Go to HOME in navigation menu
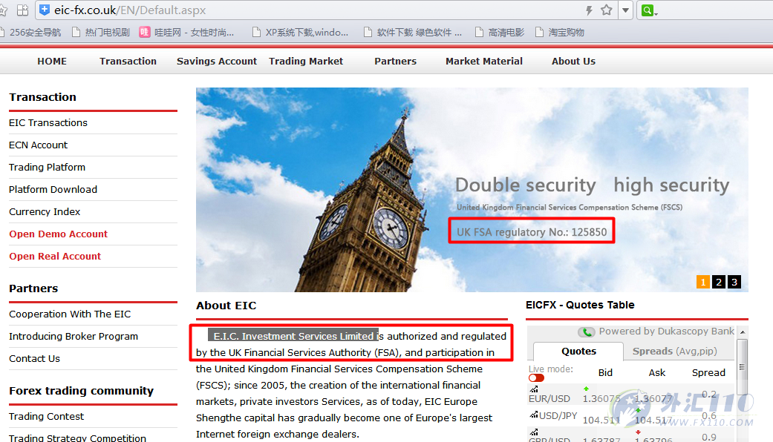 [x=52, y=62]
